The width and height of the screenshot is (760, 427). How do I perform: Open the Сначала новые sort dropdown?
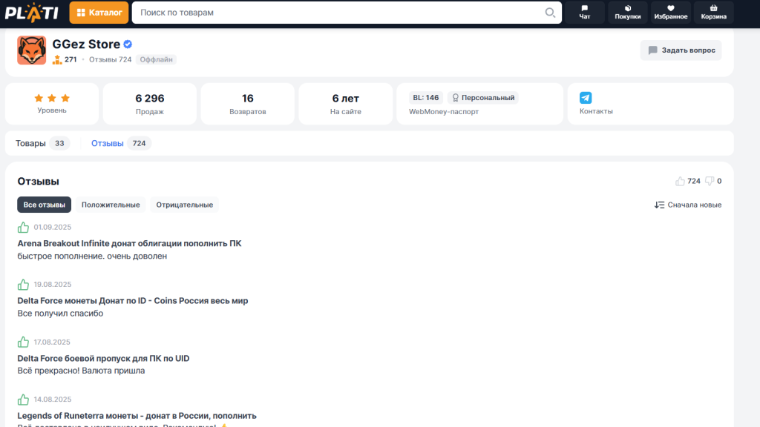tap(688, 205)
